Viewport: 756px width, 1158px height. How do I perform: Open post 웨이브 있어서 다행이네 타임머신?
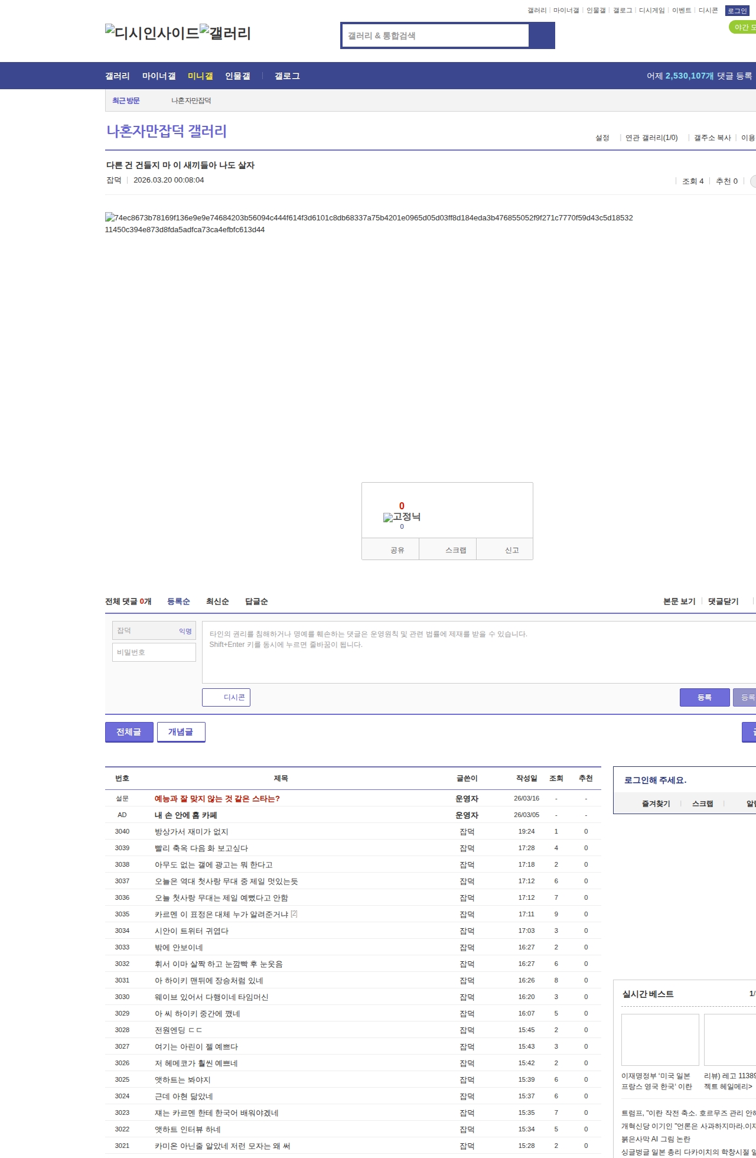pos(211,997)
